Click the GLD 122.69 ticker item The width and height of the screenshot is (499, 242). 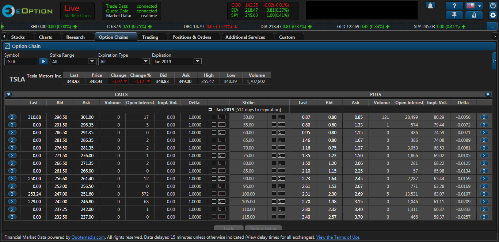click(363, 27)
